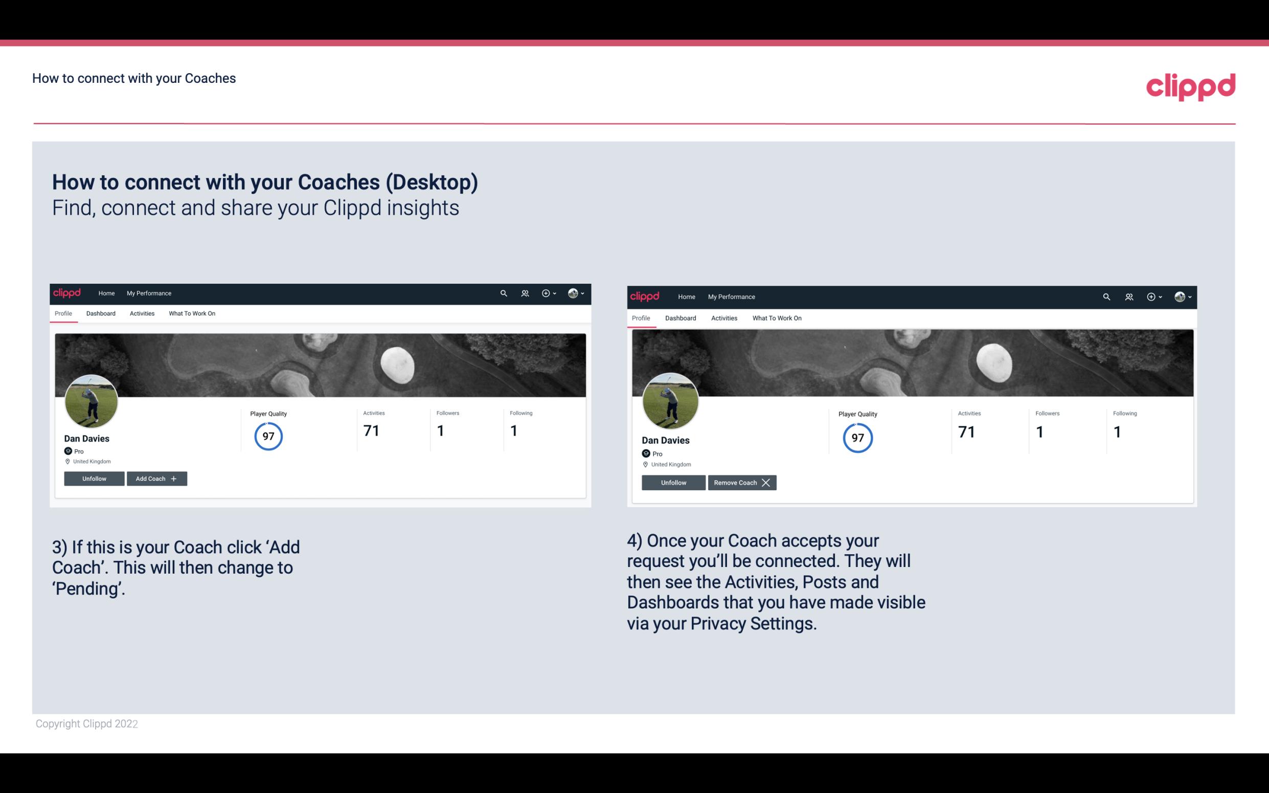Viewport: 1269px width, 793px height.
Task: Toggle Pro badge under Dan Davies name
Action: (73, 449)
